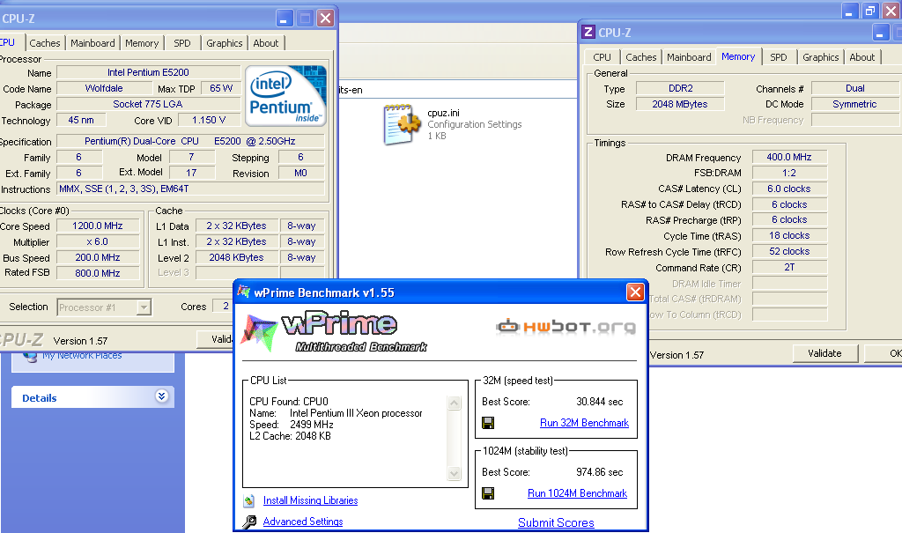Minimize the right CPU-Z Memory window

click(881, 33)
